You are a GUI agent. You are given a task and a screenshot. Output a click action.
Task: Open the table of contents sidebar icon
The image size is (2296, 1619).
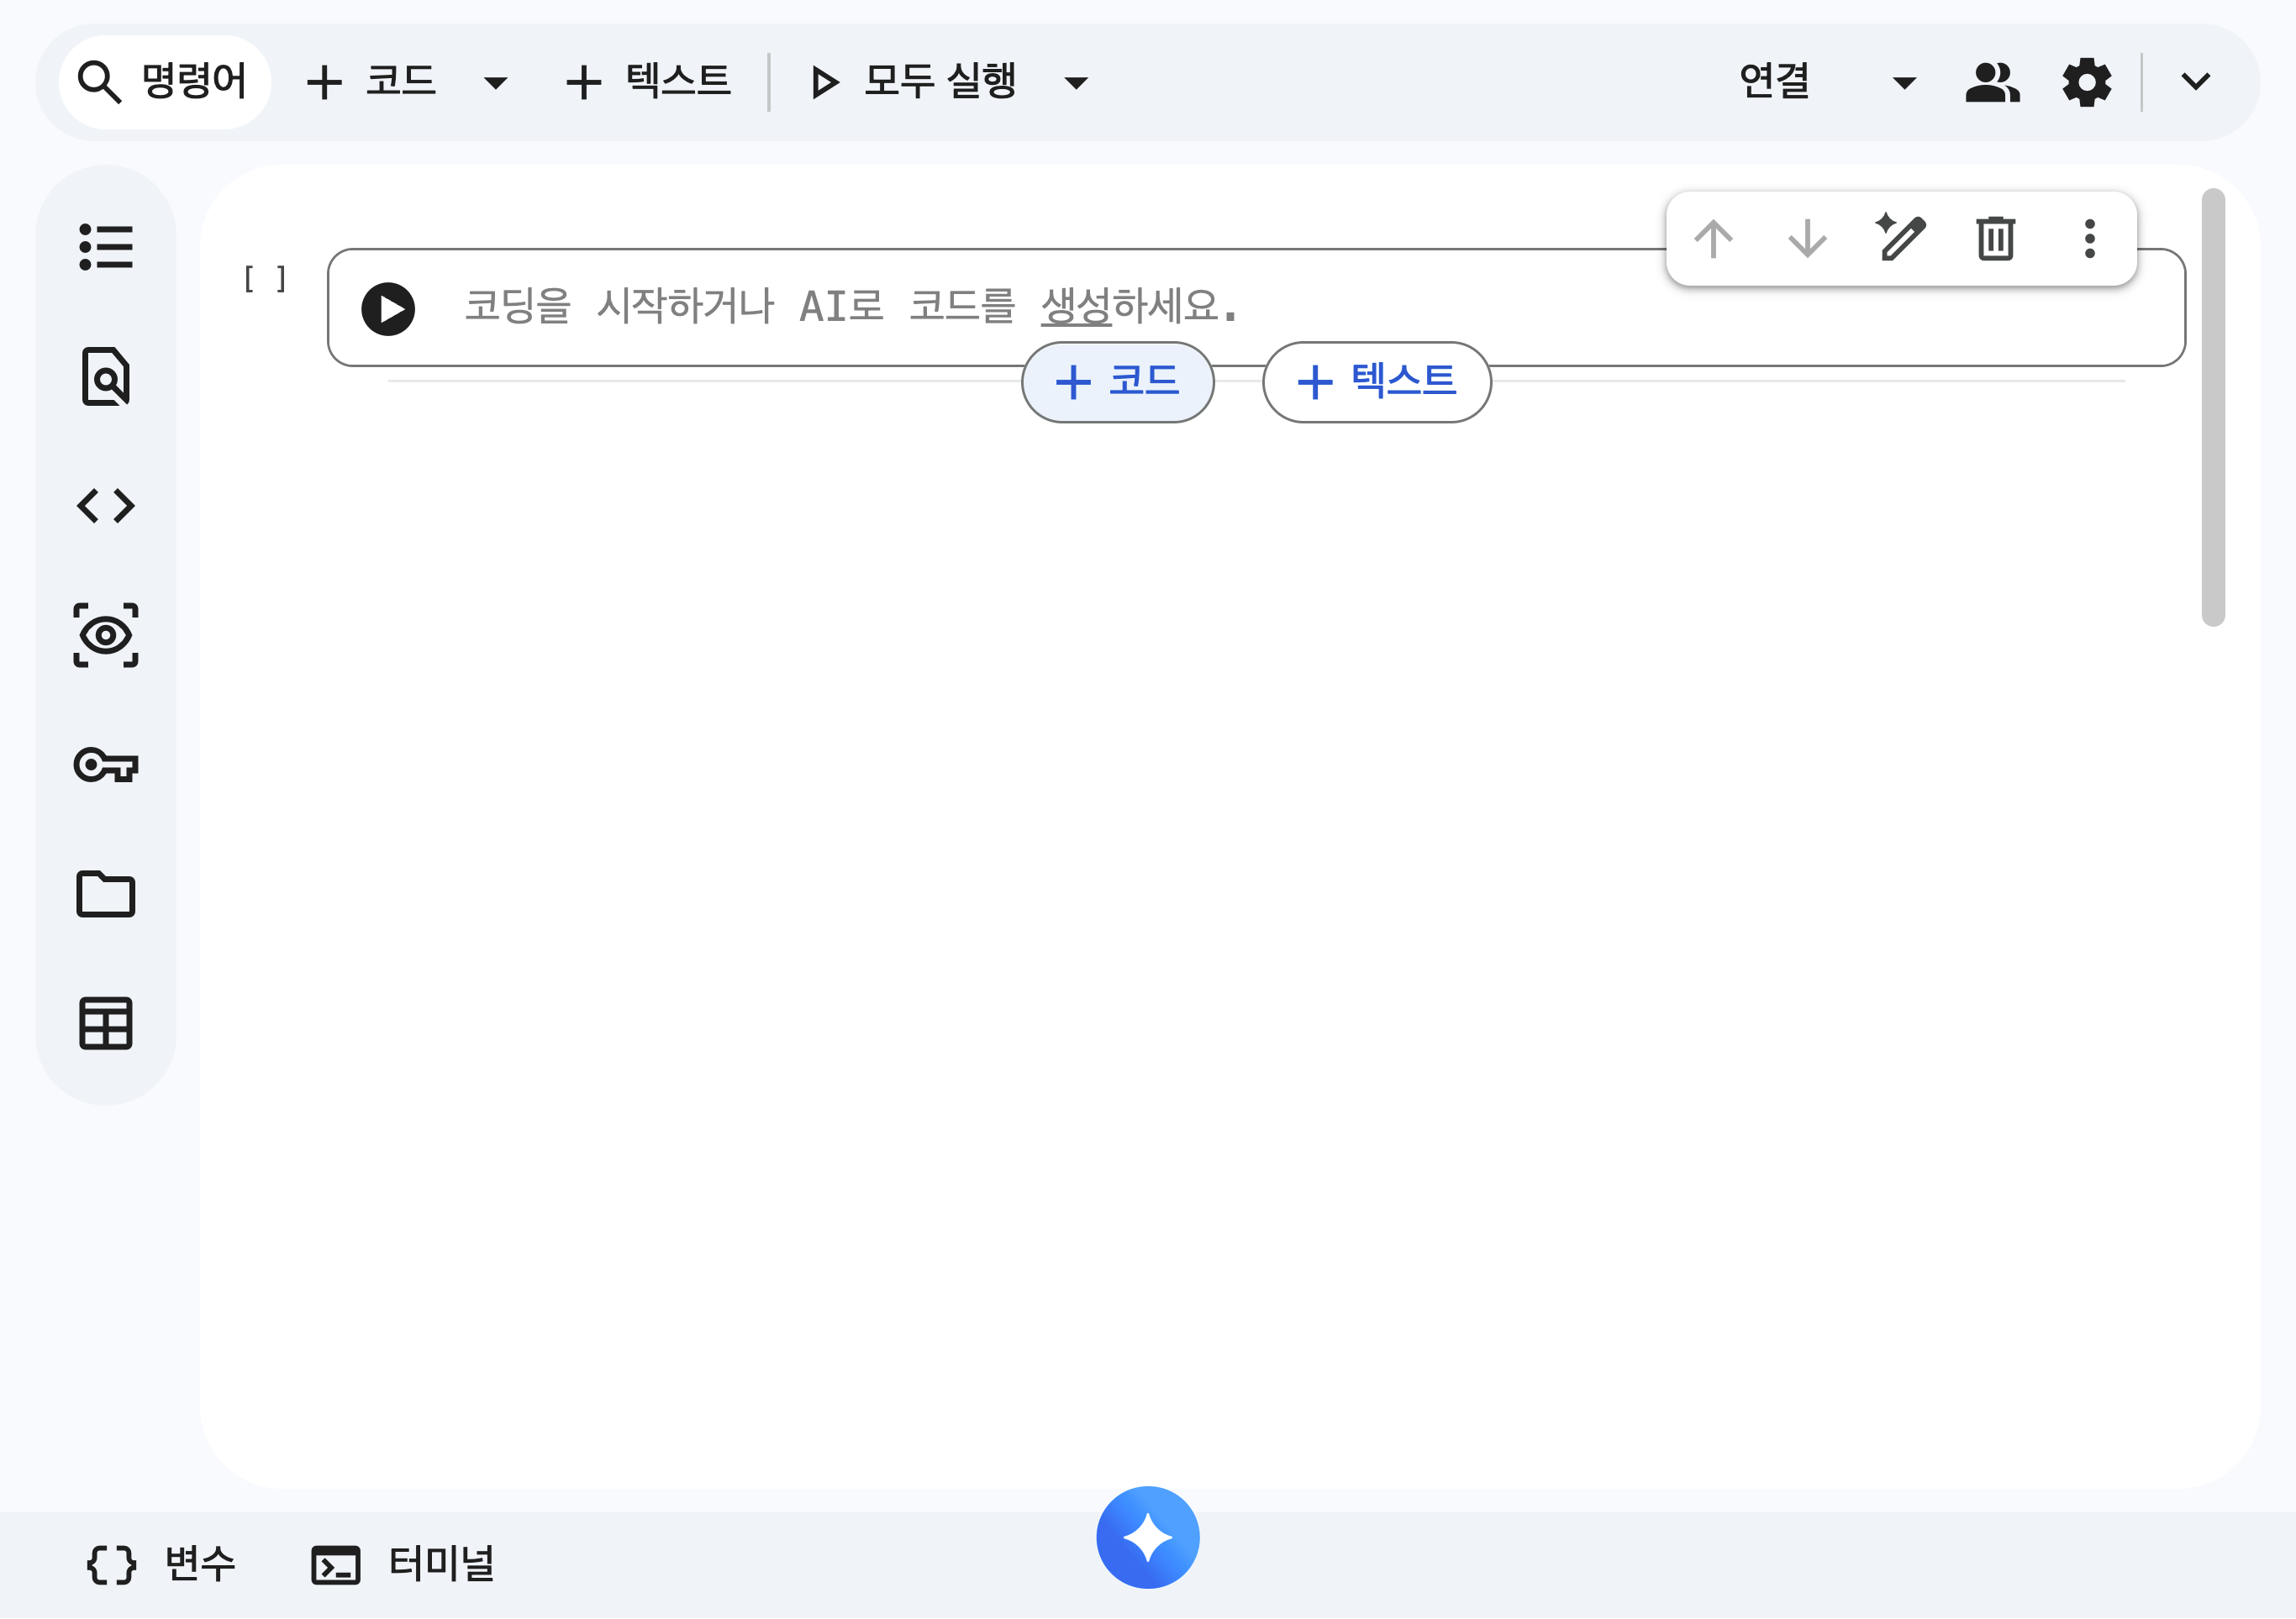pos(106,247)
